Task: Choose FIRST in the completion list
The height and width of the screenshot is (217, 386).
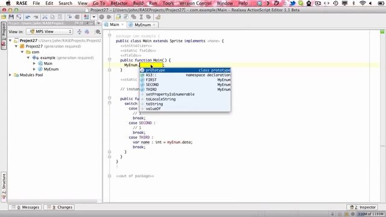Action: coord(185,80)
